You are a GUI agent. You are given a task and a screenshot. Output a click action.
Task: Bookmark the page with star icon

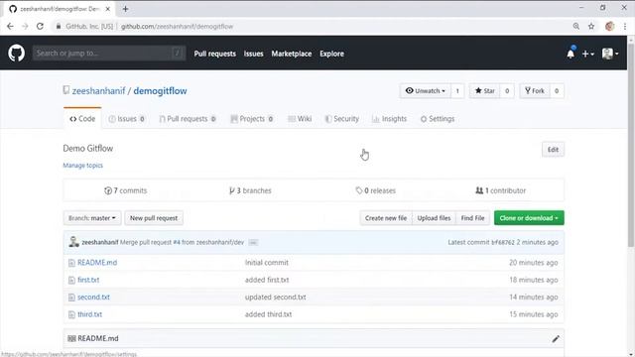tap(591, 27)
